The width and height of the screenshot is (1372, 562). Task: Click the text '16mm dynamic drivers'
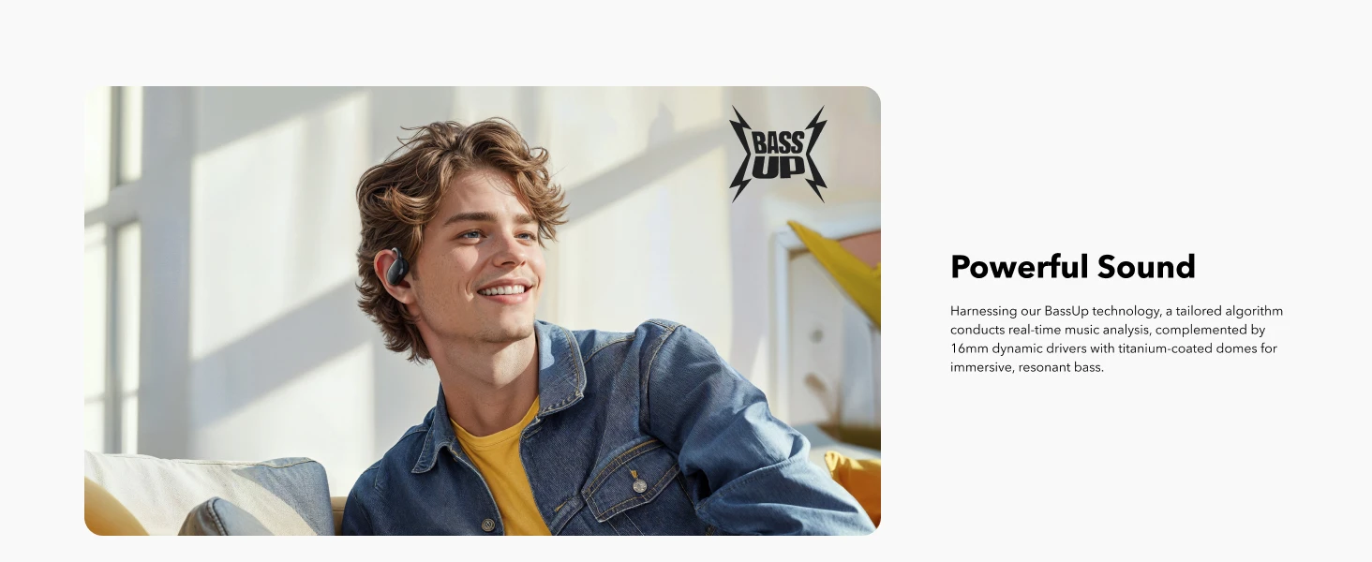(x=1010, y=348)
